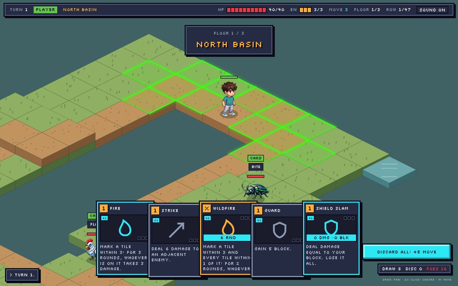
Task: Click the energy pips in the top bar
Action: click(x=305, y=10)
